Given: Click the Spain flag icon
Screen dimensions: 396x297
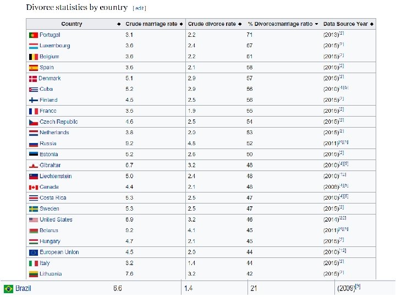Looking at the screenshot, I should pyautogui.click(x=33, y=67).
